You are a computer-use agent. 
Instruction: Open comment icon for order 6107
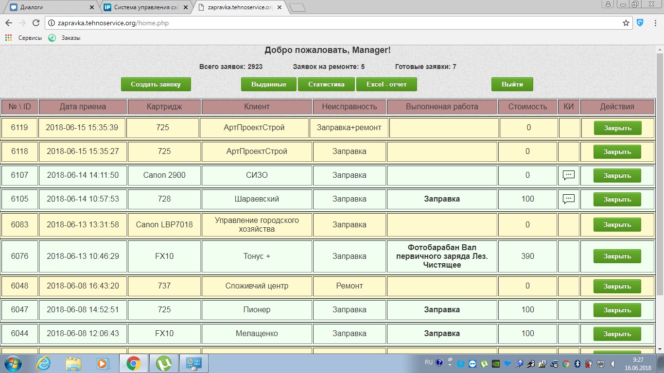568,175
